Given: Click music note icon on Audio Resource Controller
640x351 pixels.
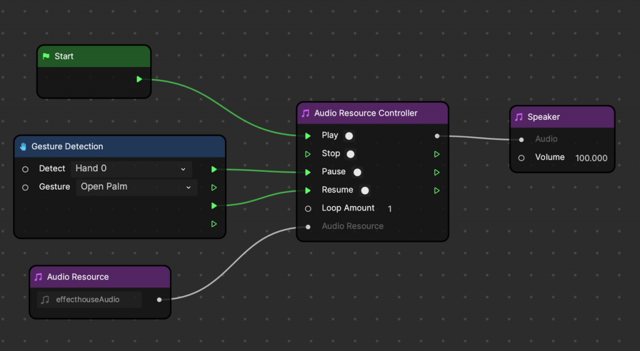Looking at the screenshot, I should point(306,114).
